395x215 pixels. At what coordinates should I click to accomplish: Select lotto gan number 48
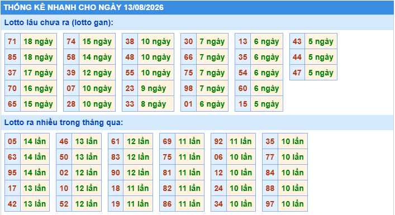[x=130, y=57]
